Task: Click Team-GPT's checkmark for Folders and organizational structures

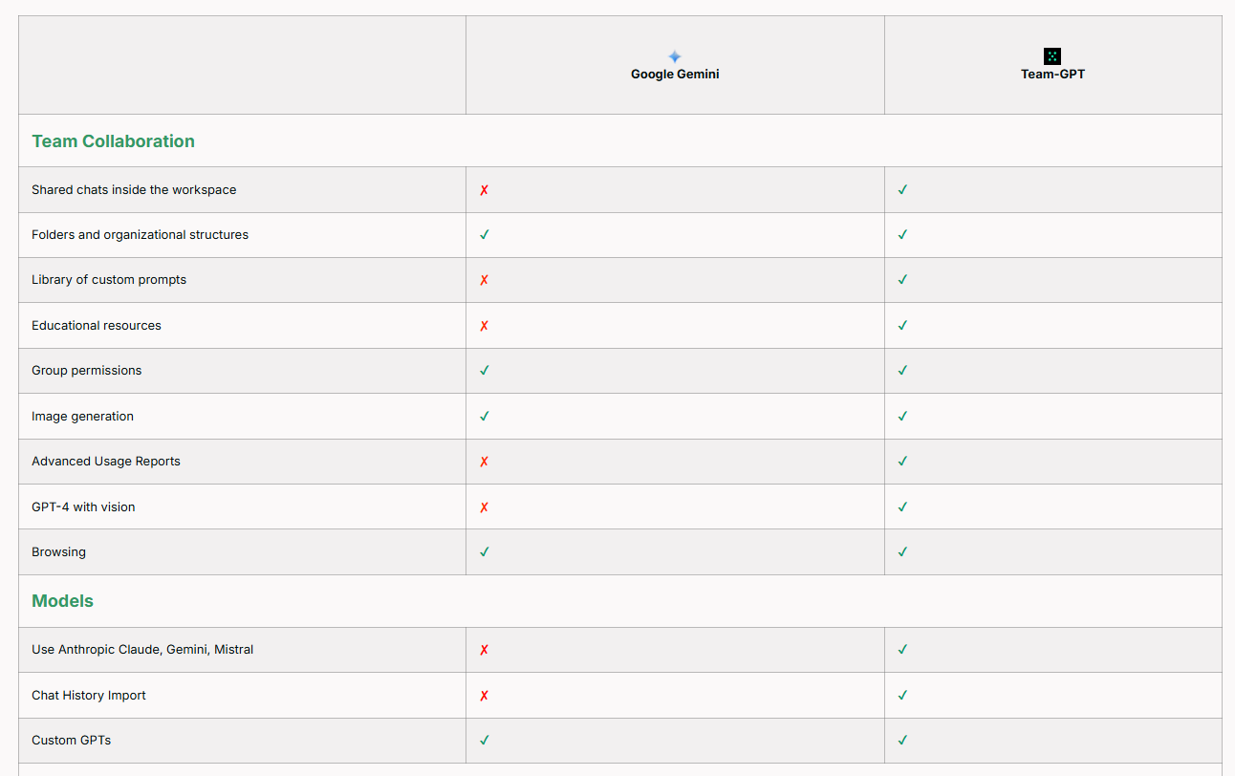Action: pos(902,234)
